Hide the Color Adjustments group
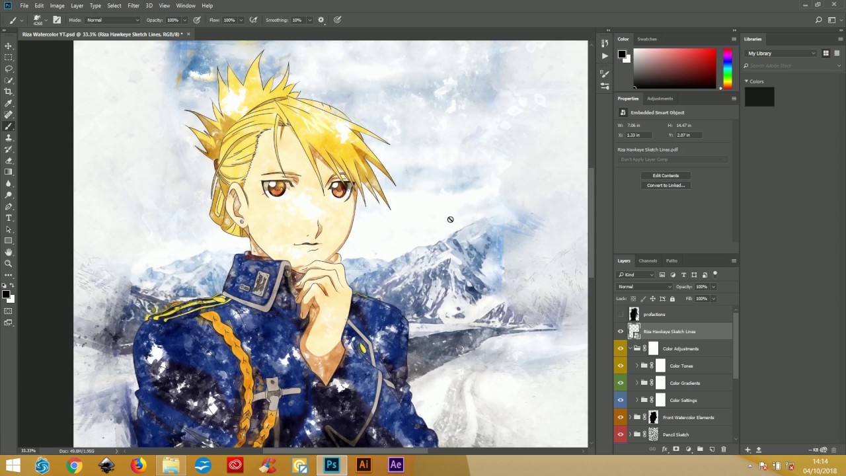 (620, 348)
